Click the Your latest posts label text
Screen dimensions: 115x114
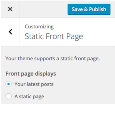coord(34,84)
